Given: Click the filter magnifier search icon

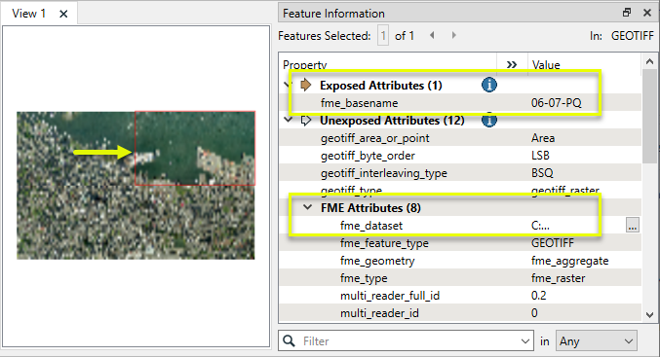Looking at the screenshot, I should pos(290,340).
